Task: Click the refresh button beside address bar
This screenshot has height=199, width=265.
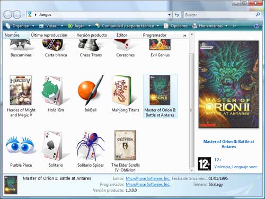Action: click(x=177, y=15)
